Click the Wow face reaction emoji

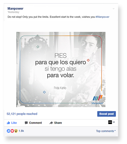click(x=16, y=131)
